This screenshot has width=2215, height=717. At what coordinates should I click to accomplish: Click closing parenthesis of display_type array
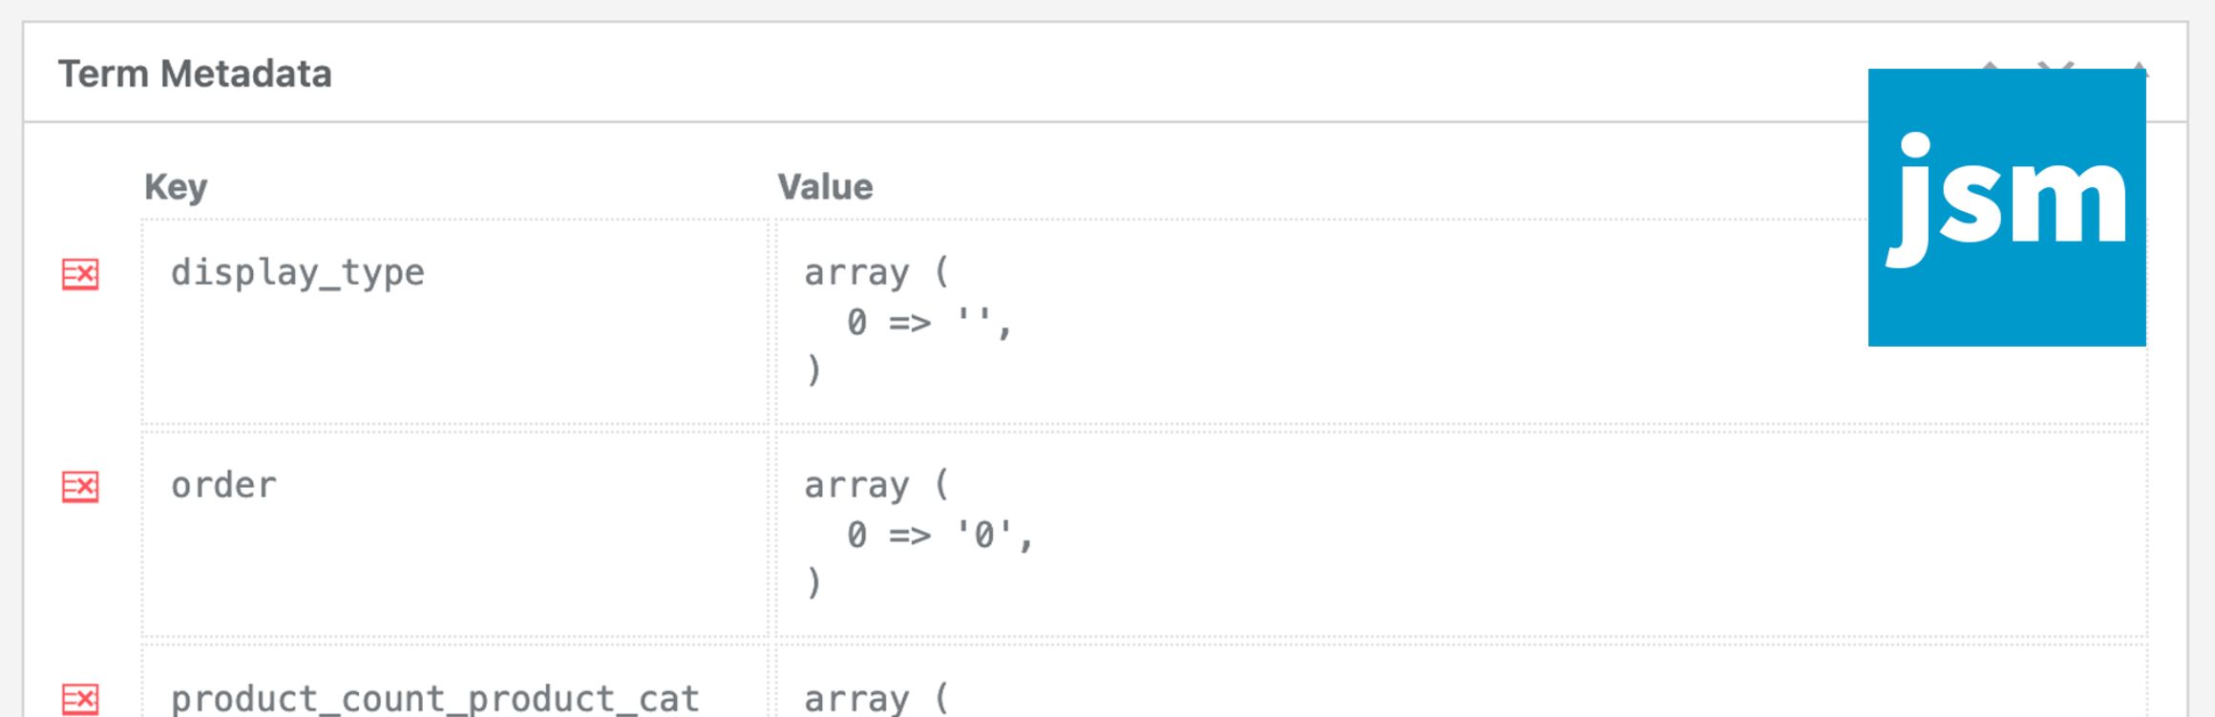pos(813,370)
